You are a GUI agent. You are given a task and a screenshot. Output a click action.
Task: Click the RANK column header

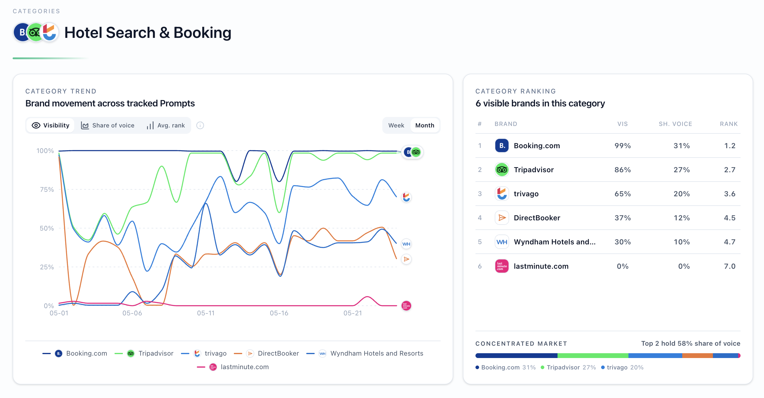[729, 124]
